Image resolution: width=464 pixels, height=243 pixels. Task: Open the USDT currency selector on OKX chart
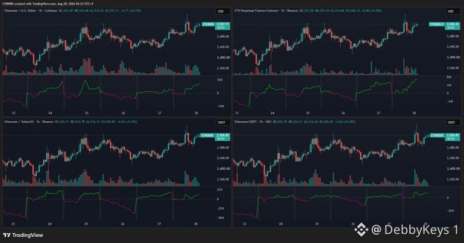[453, 122]
